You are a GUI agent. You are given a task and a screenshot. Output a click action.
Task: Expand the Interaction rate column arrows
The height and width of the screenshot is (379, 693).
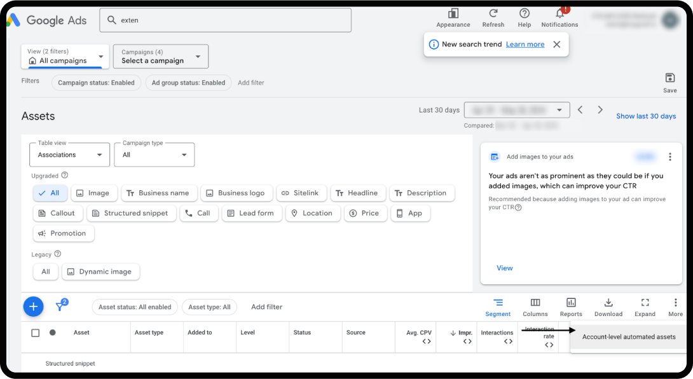(x=549, y=345)
